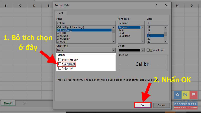The image size is (201, 113).
Task: Choose .VnArabia font
Action: tap(84, 36)
